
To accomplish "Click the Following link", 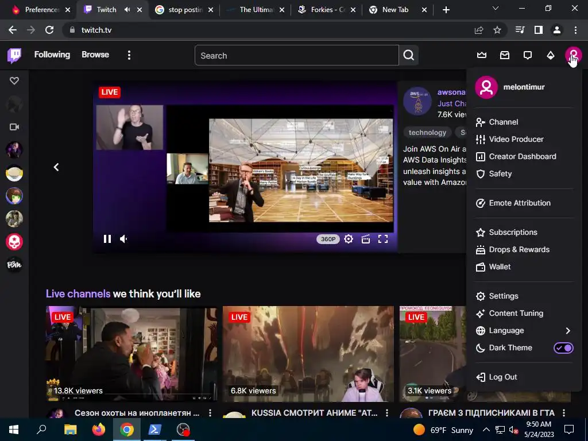I will [x=52, y=55].
